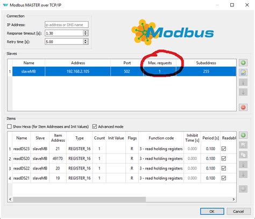The width and height of the screenshot is (255, 219).
Task: Uncheck Readable for readDS23
Action: (x=224, y=149)
